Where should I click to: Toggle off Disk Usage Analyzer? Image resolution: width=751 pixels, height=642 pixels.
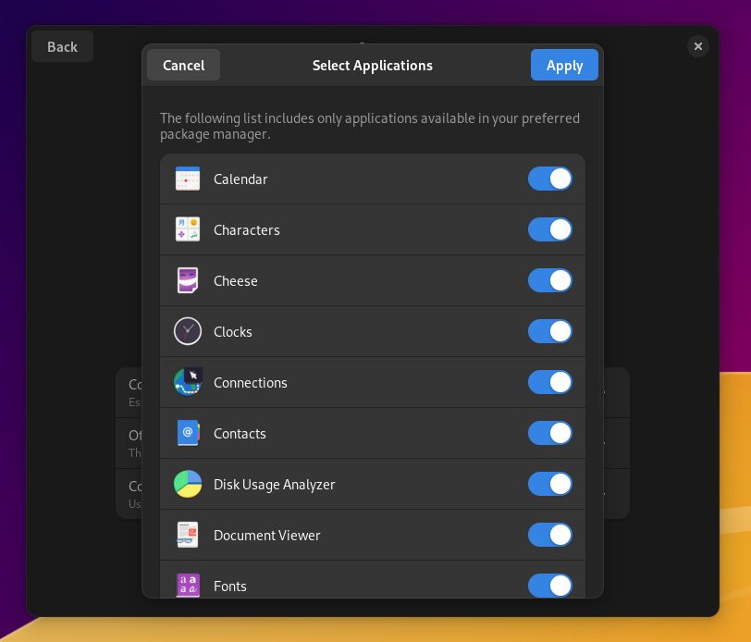pos(550,484)
